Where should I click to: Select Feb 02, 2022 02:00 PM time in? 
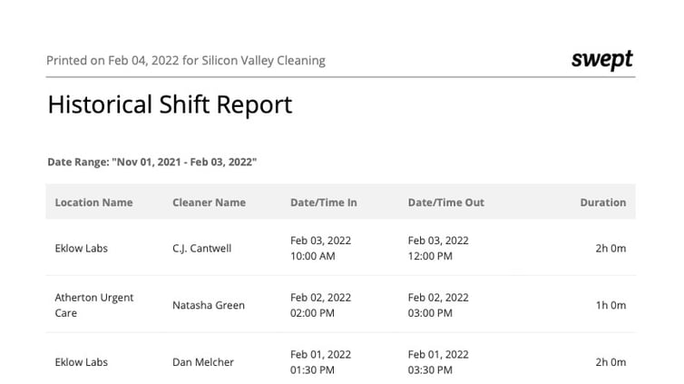(320, 305)
